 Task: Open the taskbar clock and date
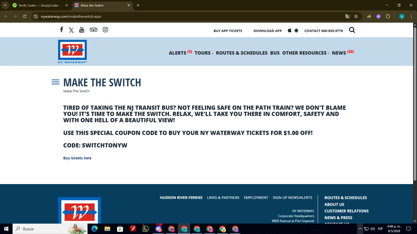click(x=394, y=229)
